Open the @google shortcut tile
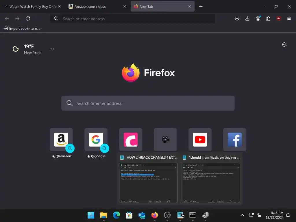Viewport: 296px width, 222px height. pos(96,140)
